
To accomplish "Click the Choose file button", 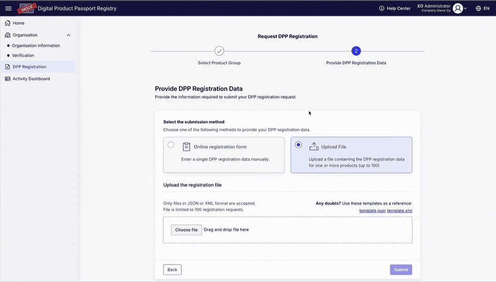I will [186, 230].
